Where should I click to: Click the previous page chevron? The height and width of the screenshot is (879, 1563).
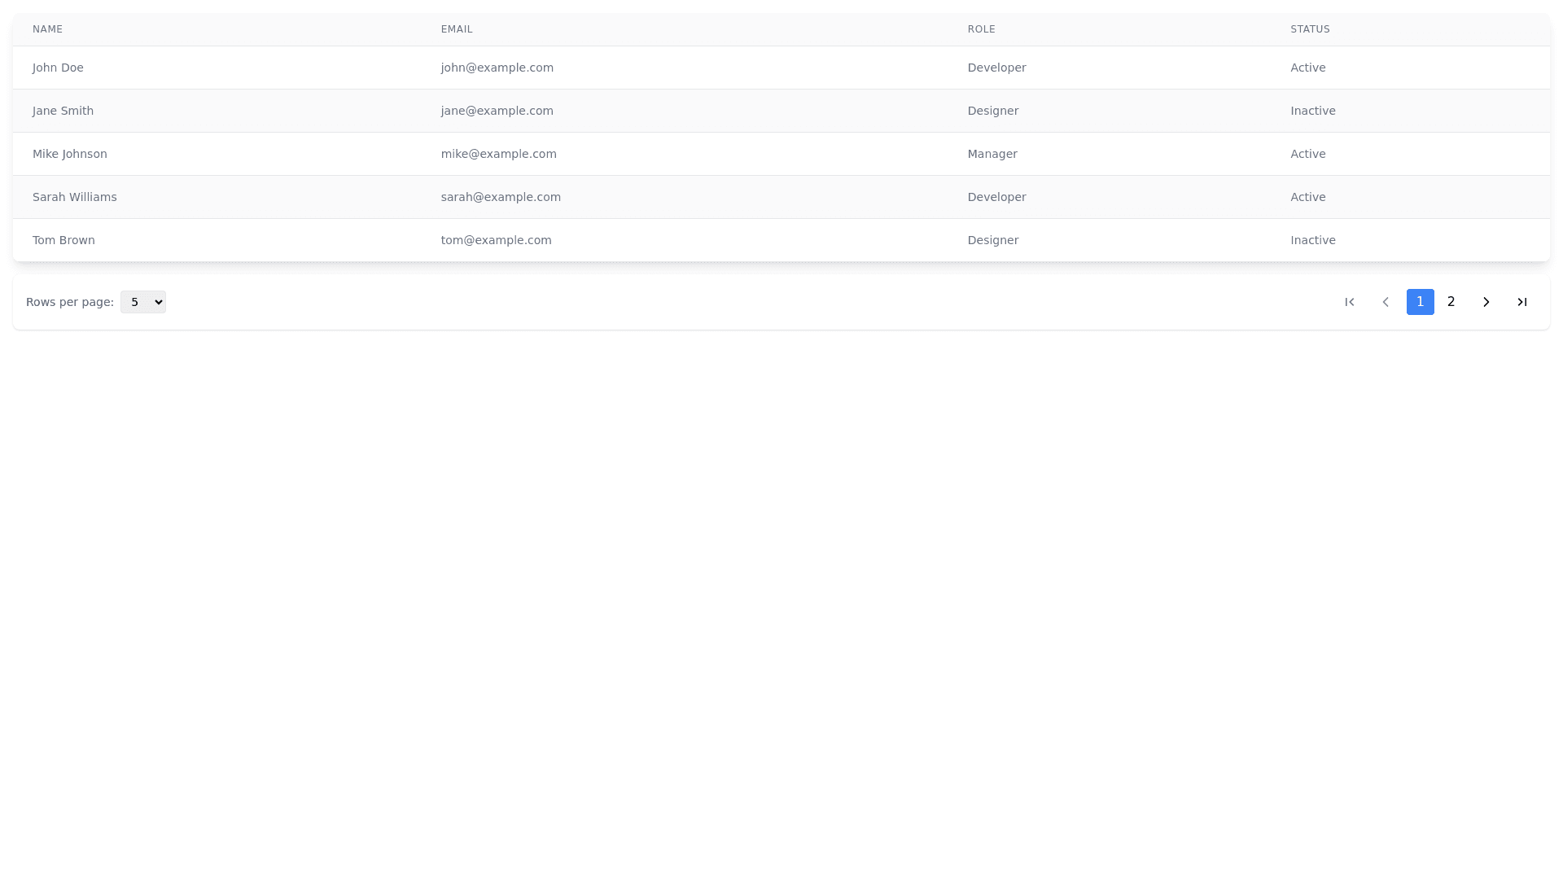(1386, 302)
